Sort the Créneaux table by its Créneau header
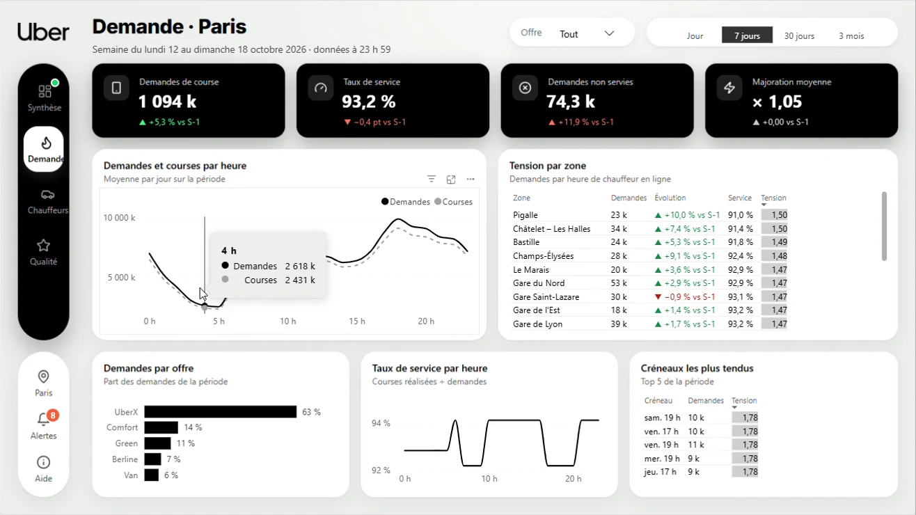The image size is (916, 515). [658, 401]
